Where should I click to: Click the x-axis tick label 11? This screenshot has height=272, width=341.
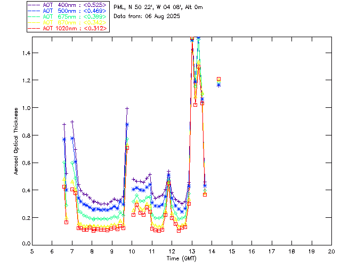(x=152, y=251)
